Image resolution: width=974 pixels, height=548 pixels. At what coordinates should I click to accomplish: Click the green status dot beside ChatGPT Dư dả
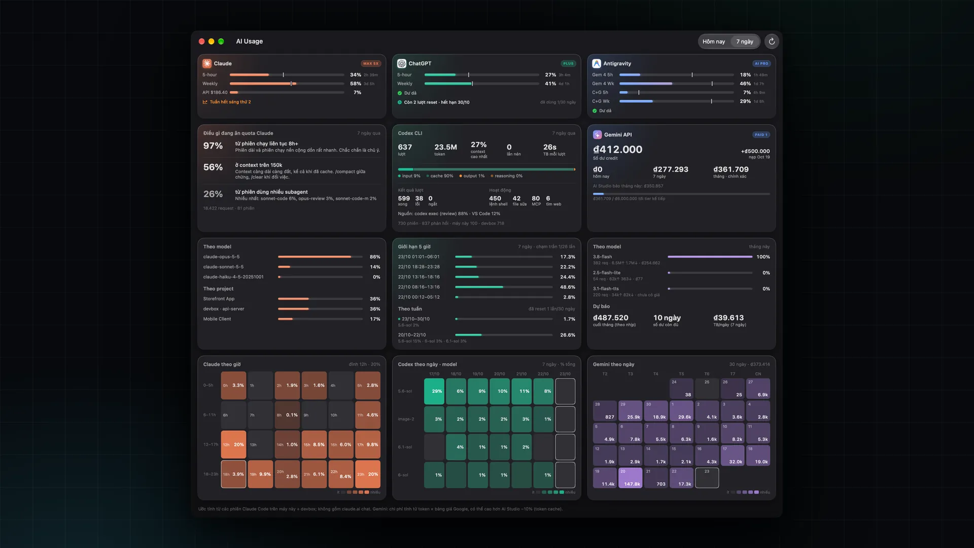(x=400, y=93)
